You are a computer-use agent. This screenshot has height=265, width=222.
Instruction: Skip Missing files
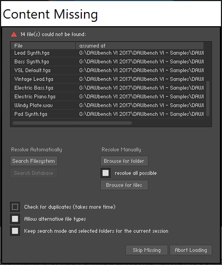[147, 250]
